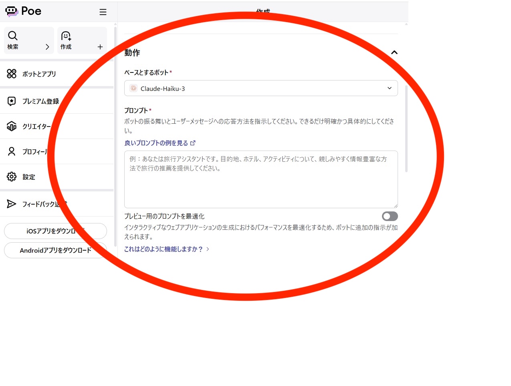This screenshot has width=511, height=386.
Task: Click the search magnifier icon
Action: tap(13, 36)
